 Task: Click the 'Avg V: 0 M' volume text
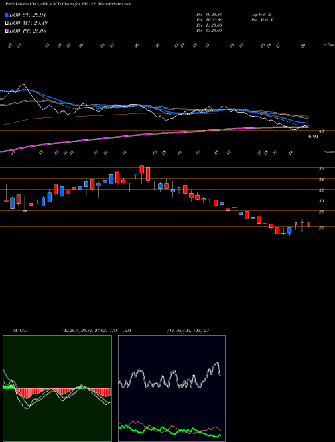(x=261, y=14)
